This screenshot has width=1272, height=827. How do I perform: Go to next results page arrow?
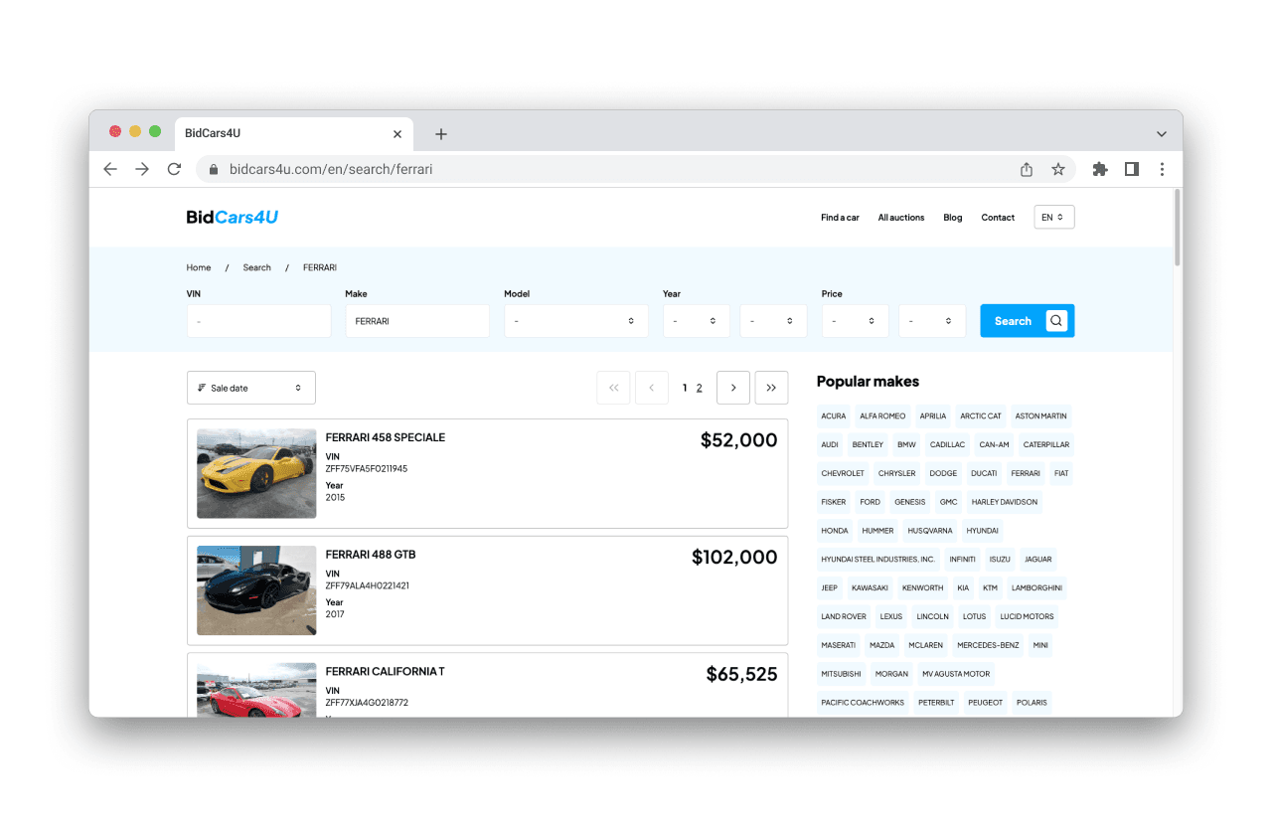[x=733, y=388]
